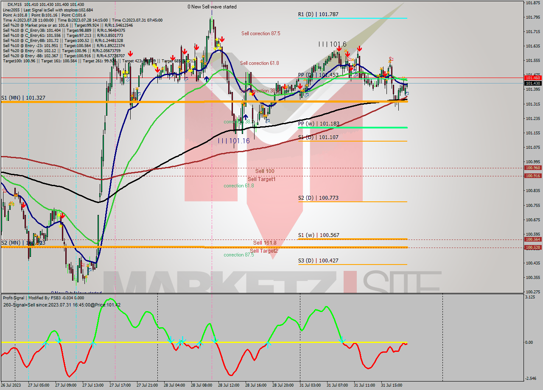Click the 101.075 value on the price scale

click(532, 148)
